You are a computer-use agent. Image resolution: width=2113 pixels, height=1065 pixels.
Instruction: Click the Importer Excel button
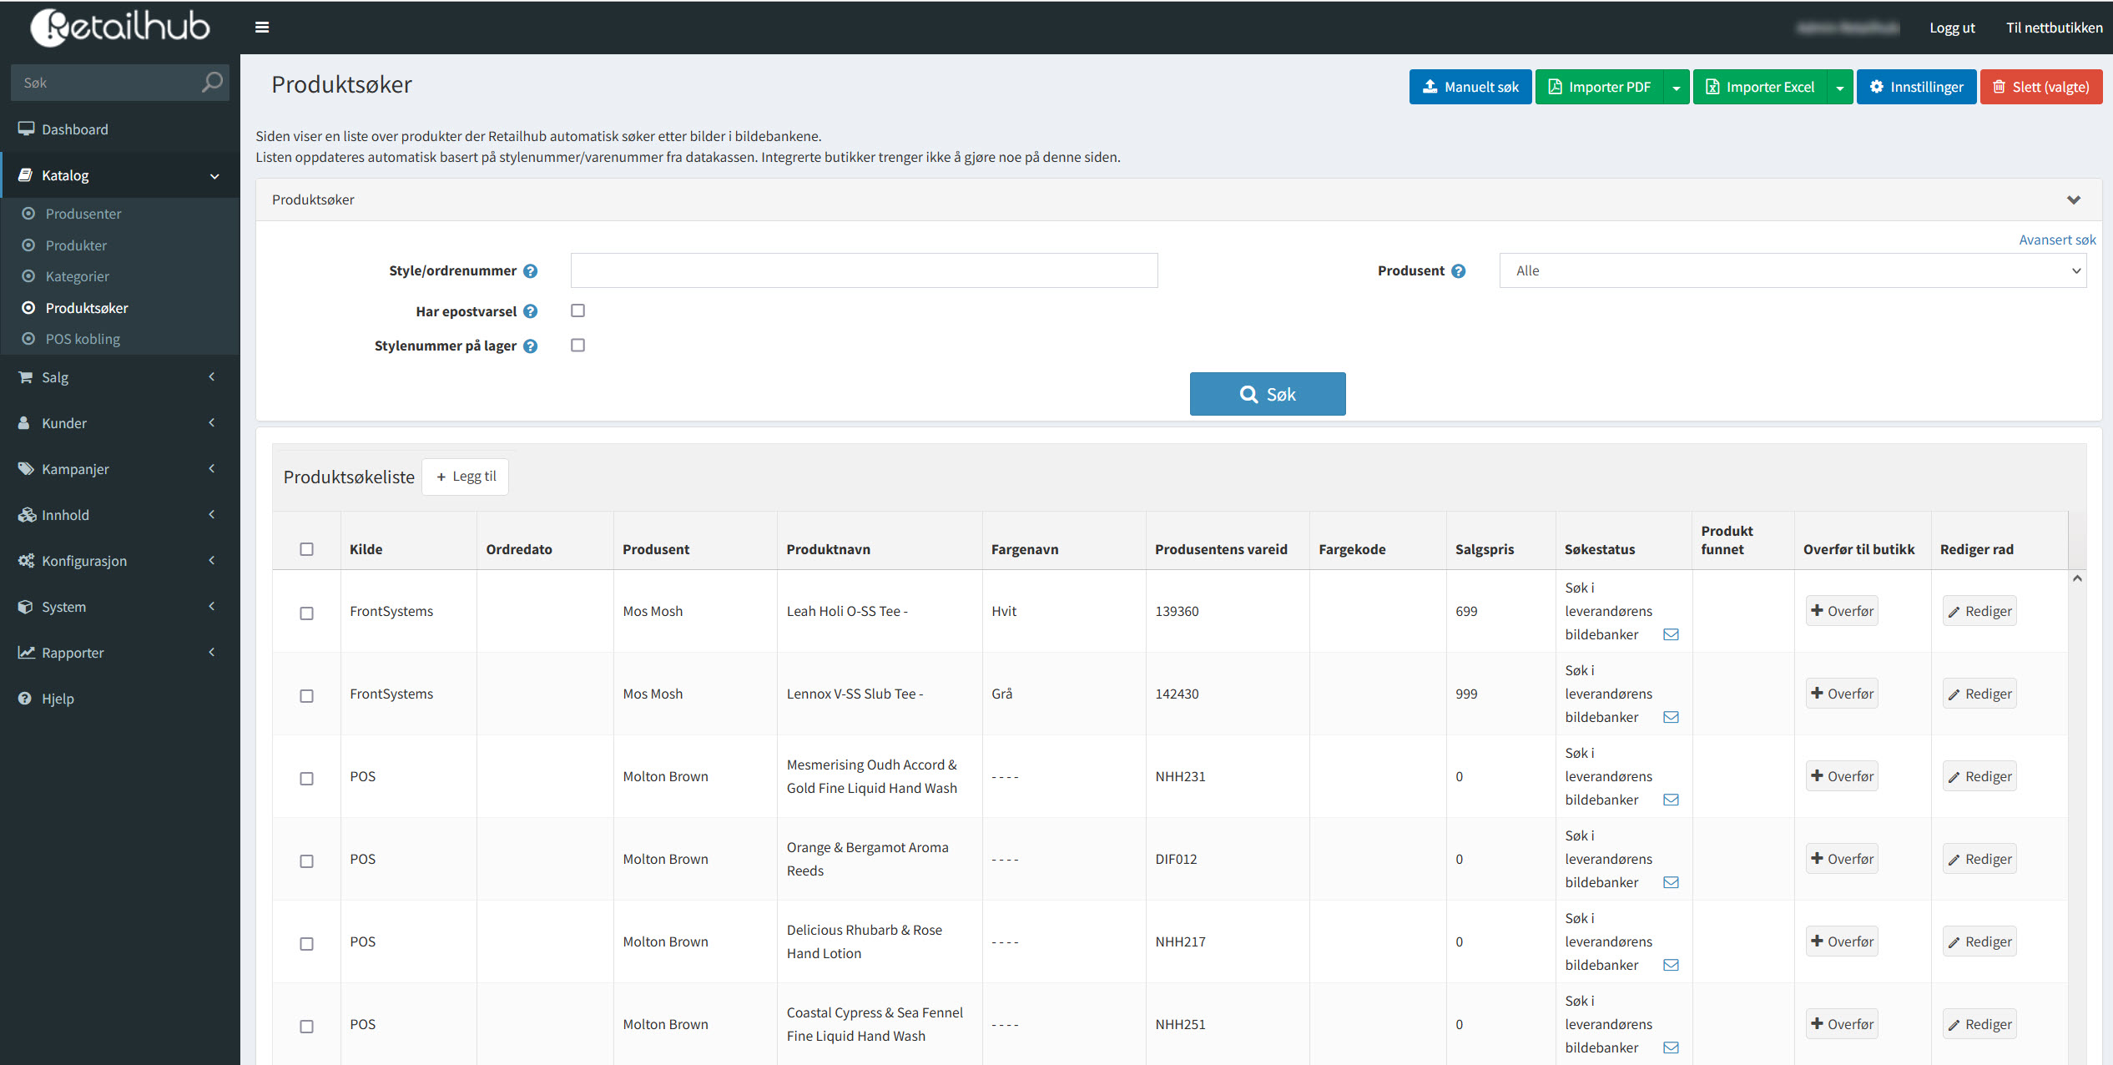pos(1760,87)
